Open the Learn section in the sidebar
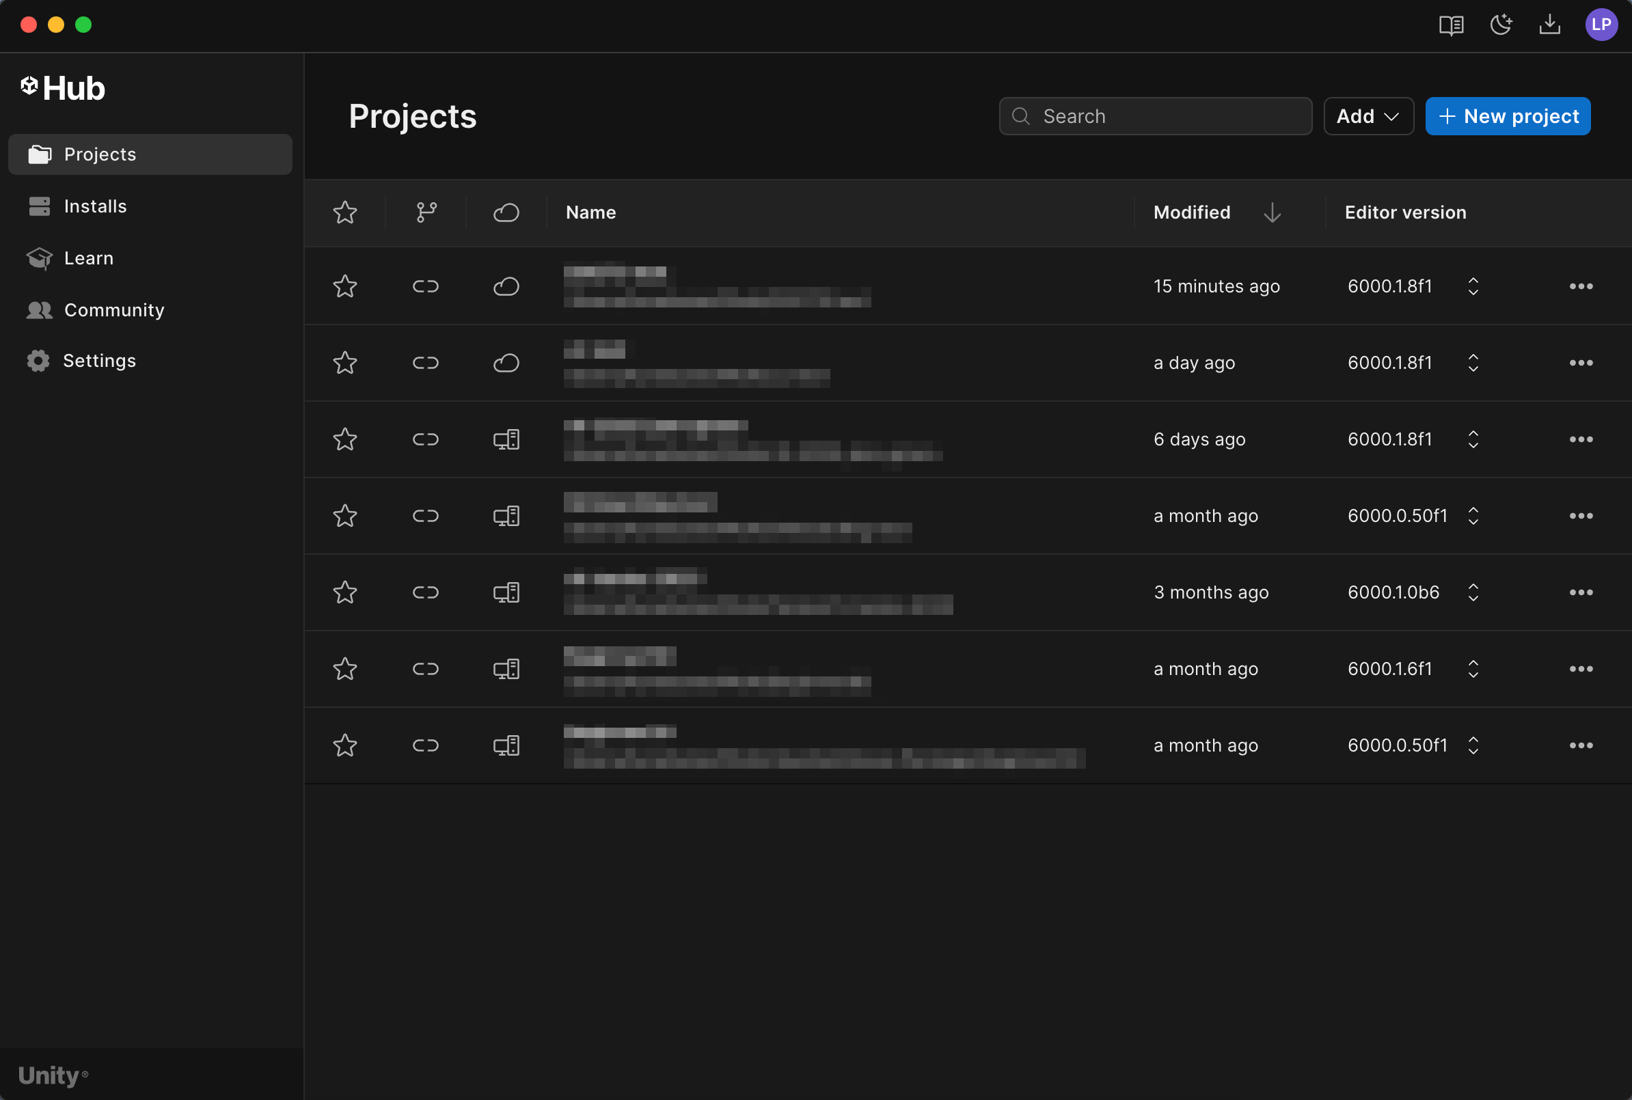 click(88, 258)
